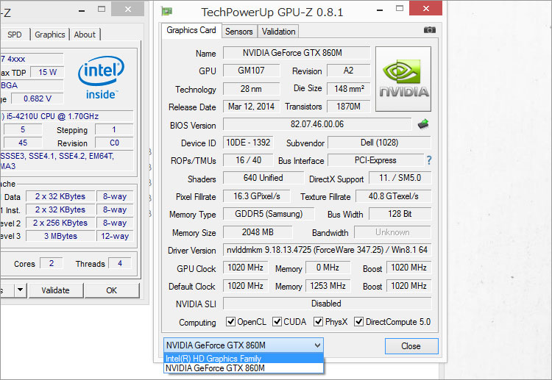This screenshot has height=380, width=552.
Task: Toggle the PhysX checkbox
Action: [x=318, y=322]
